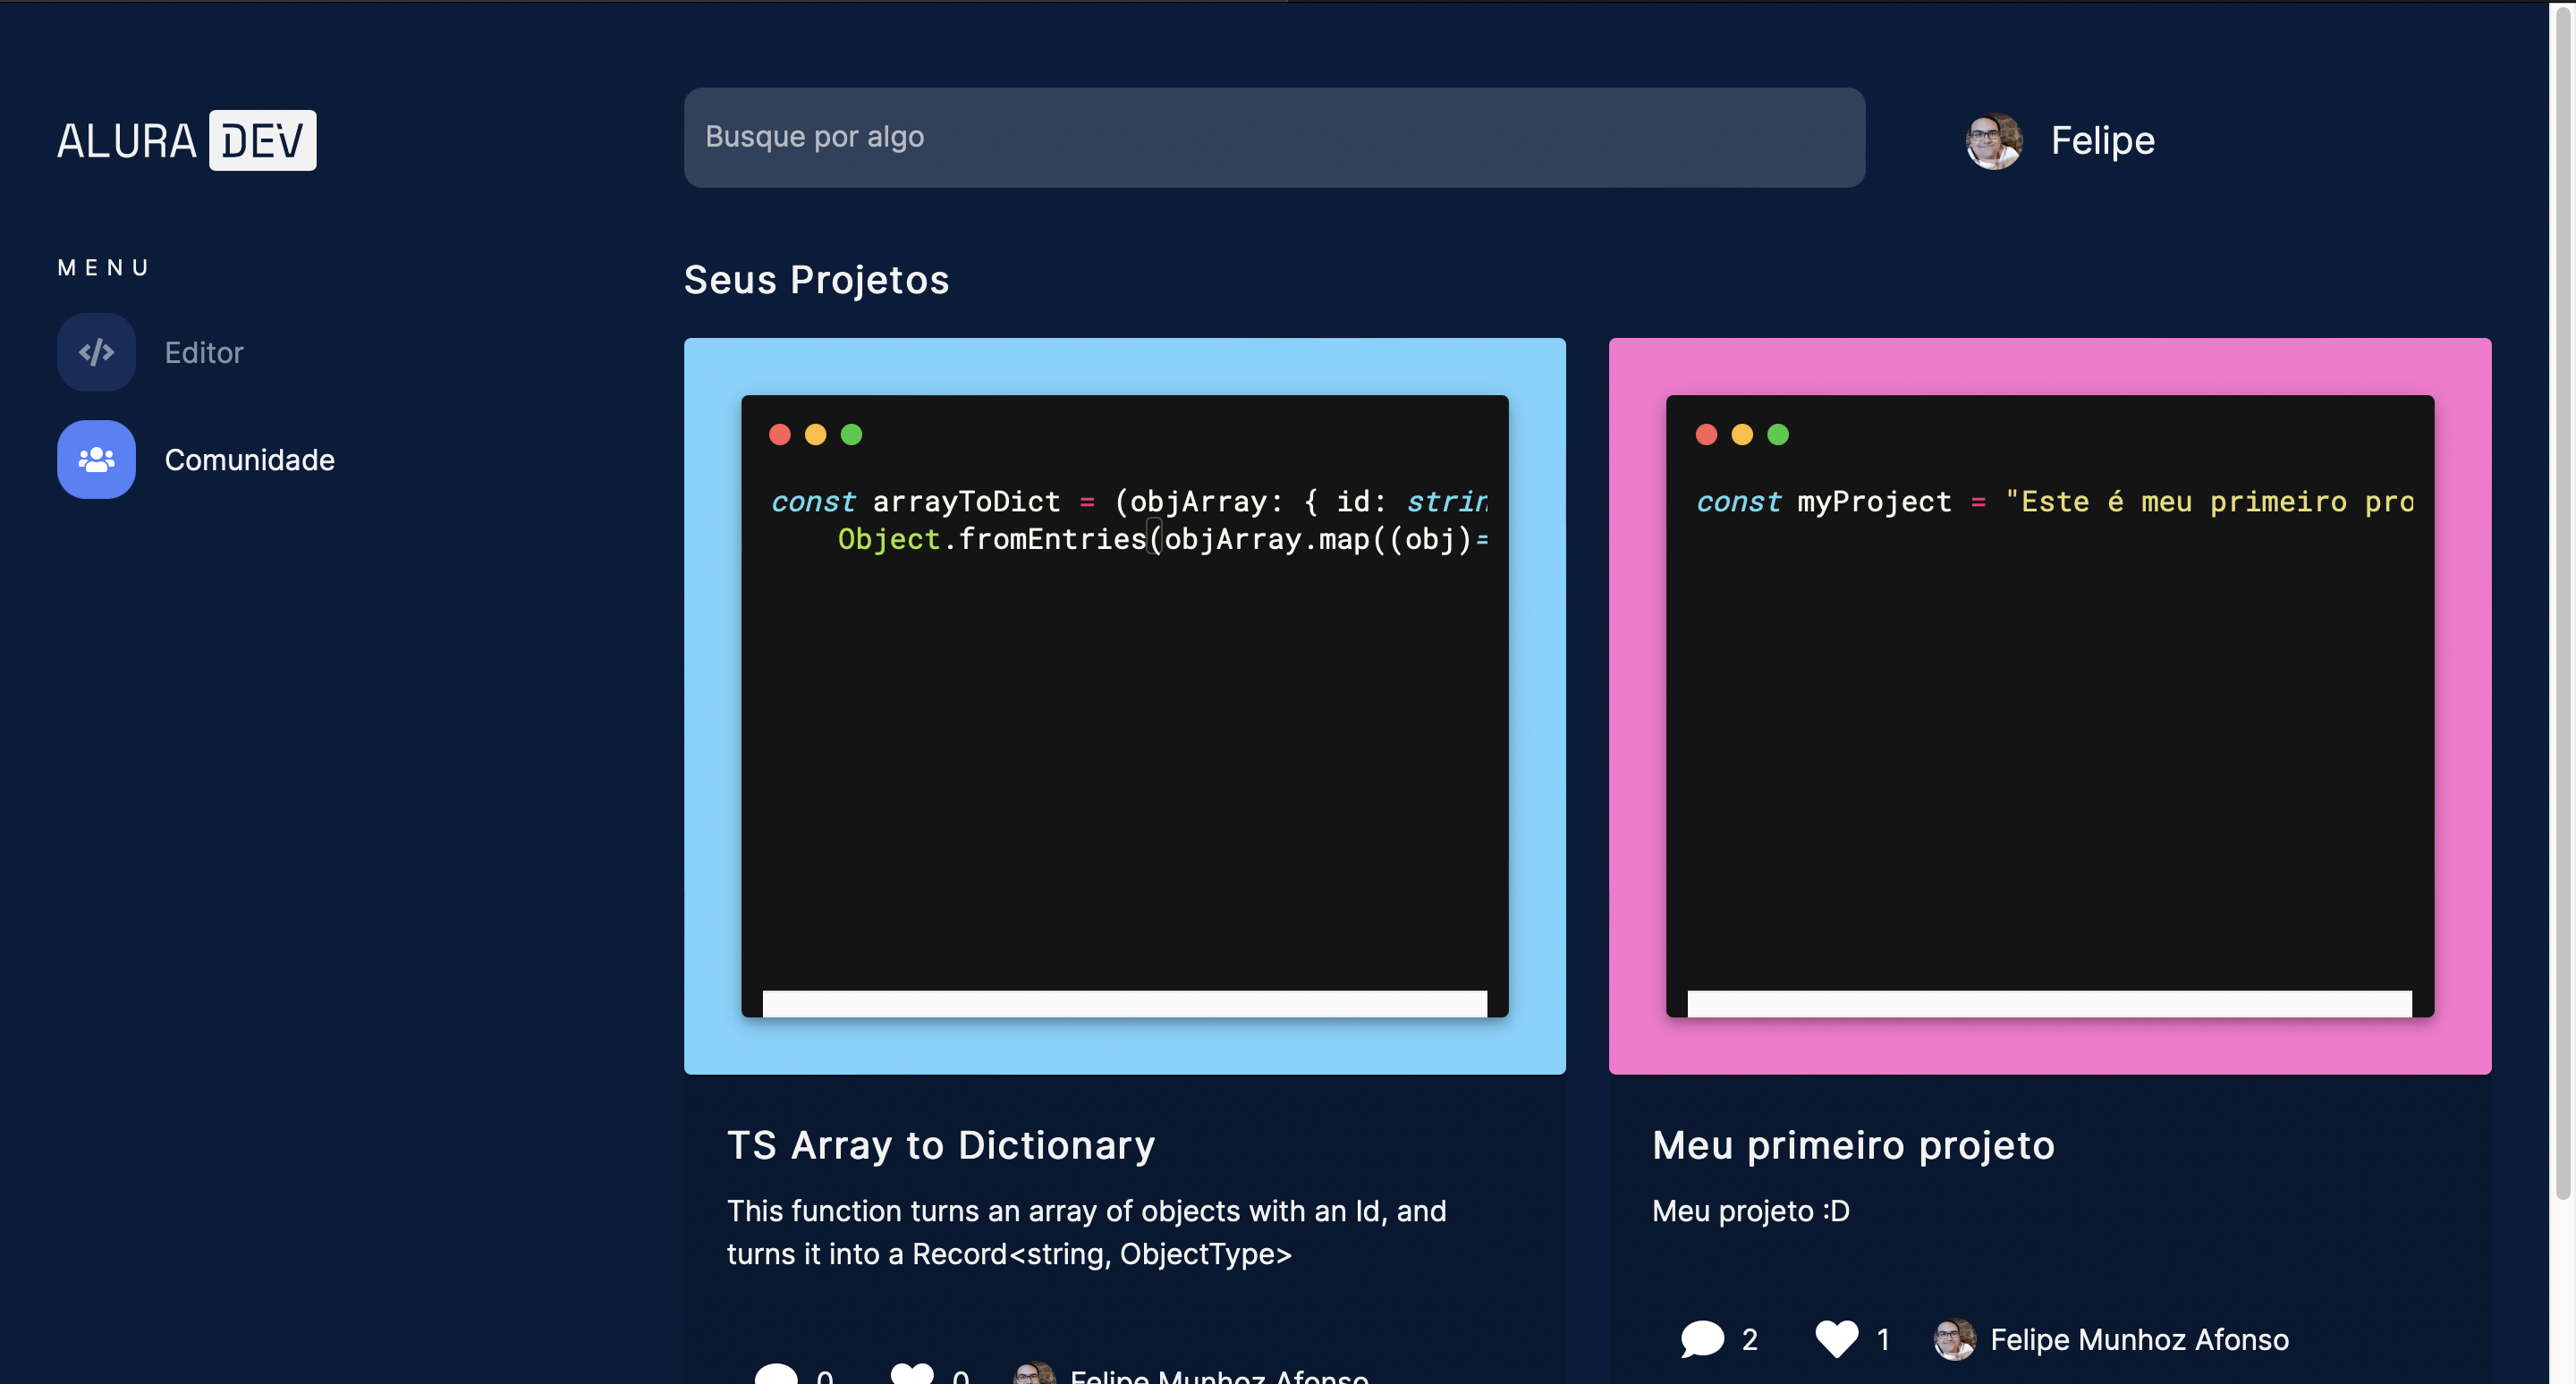Click green dot in TS Array code window
This screenshot has width=2576, height=1384.
(851, 434)
